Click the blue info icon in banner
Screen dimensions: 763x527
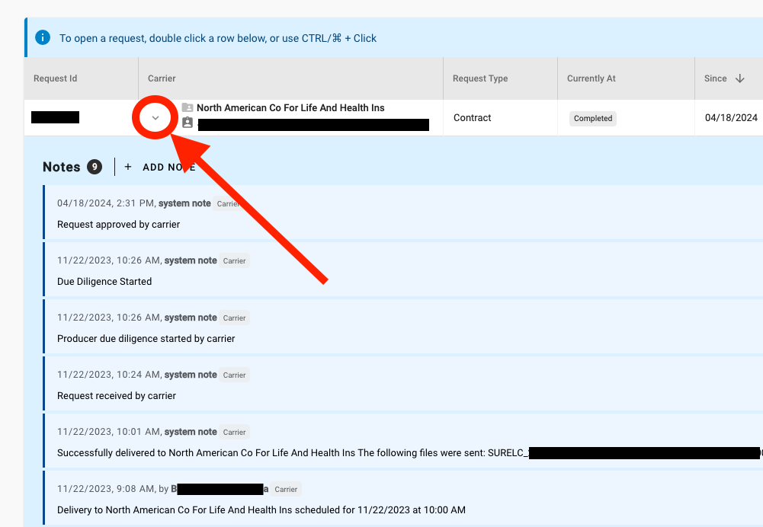(43, 37)
